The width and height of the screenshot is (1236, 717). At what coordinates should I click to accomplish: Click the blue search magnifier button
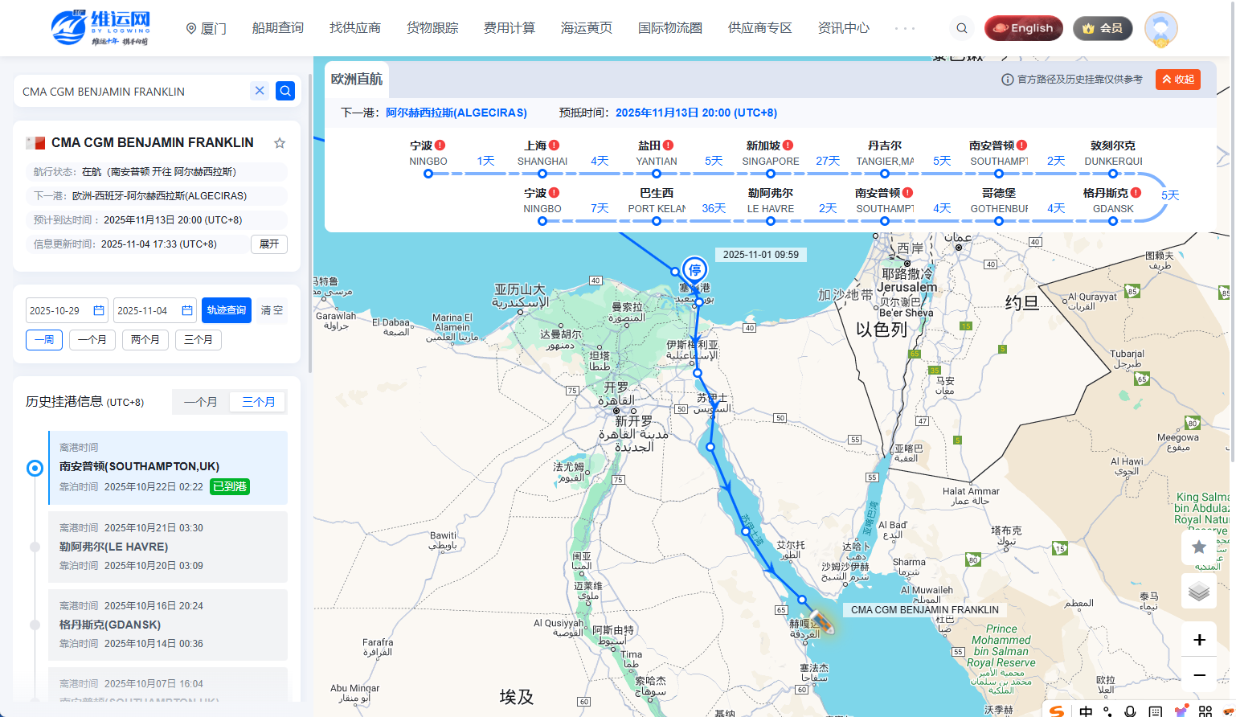coord(285,91)
